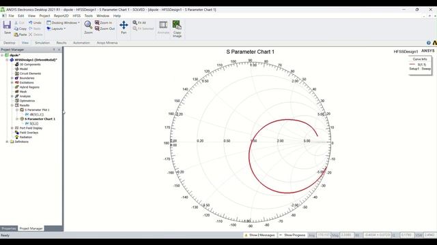Select the Model node in project tree
This screenshot has height=245, width=437.
(23, 69)
